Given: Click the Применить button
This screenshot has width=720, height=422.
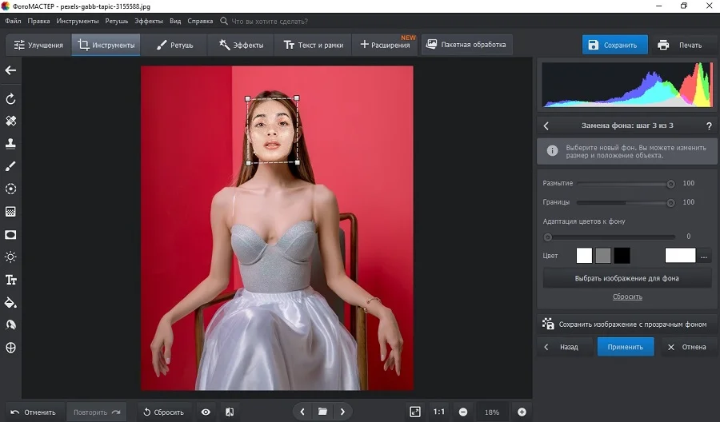Looking at the screenshot, I should pos(626,347).
